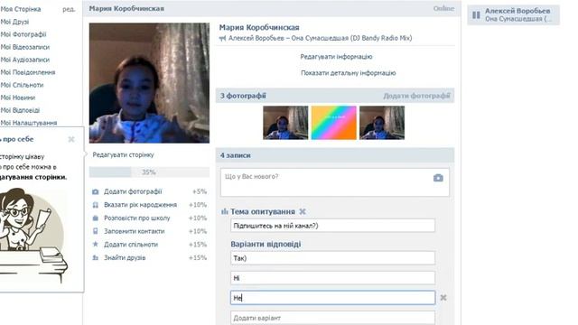578x325 pixels.
Task: Open Мої Спільноти menu item
Action: pyautogui.click(x=22, y=85)
